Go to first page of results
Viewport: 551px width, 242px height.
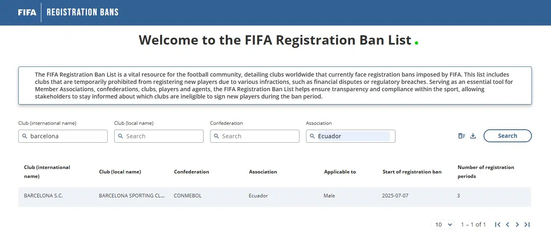498,225
